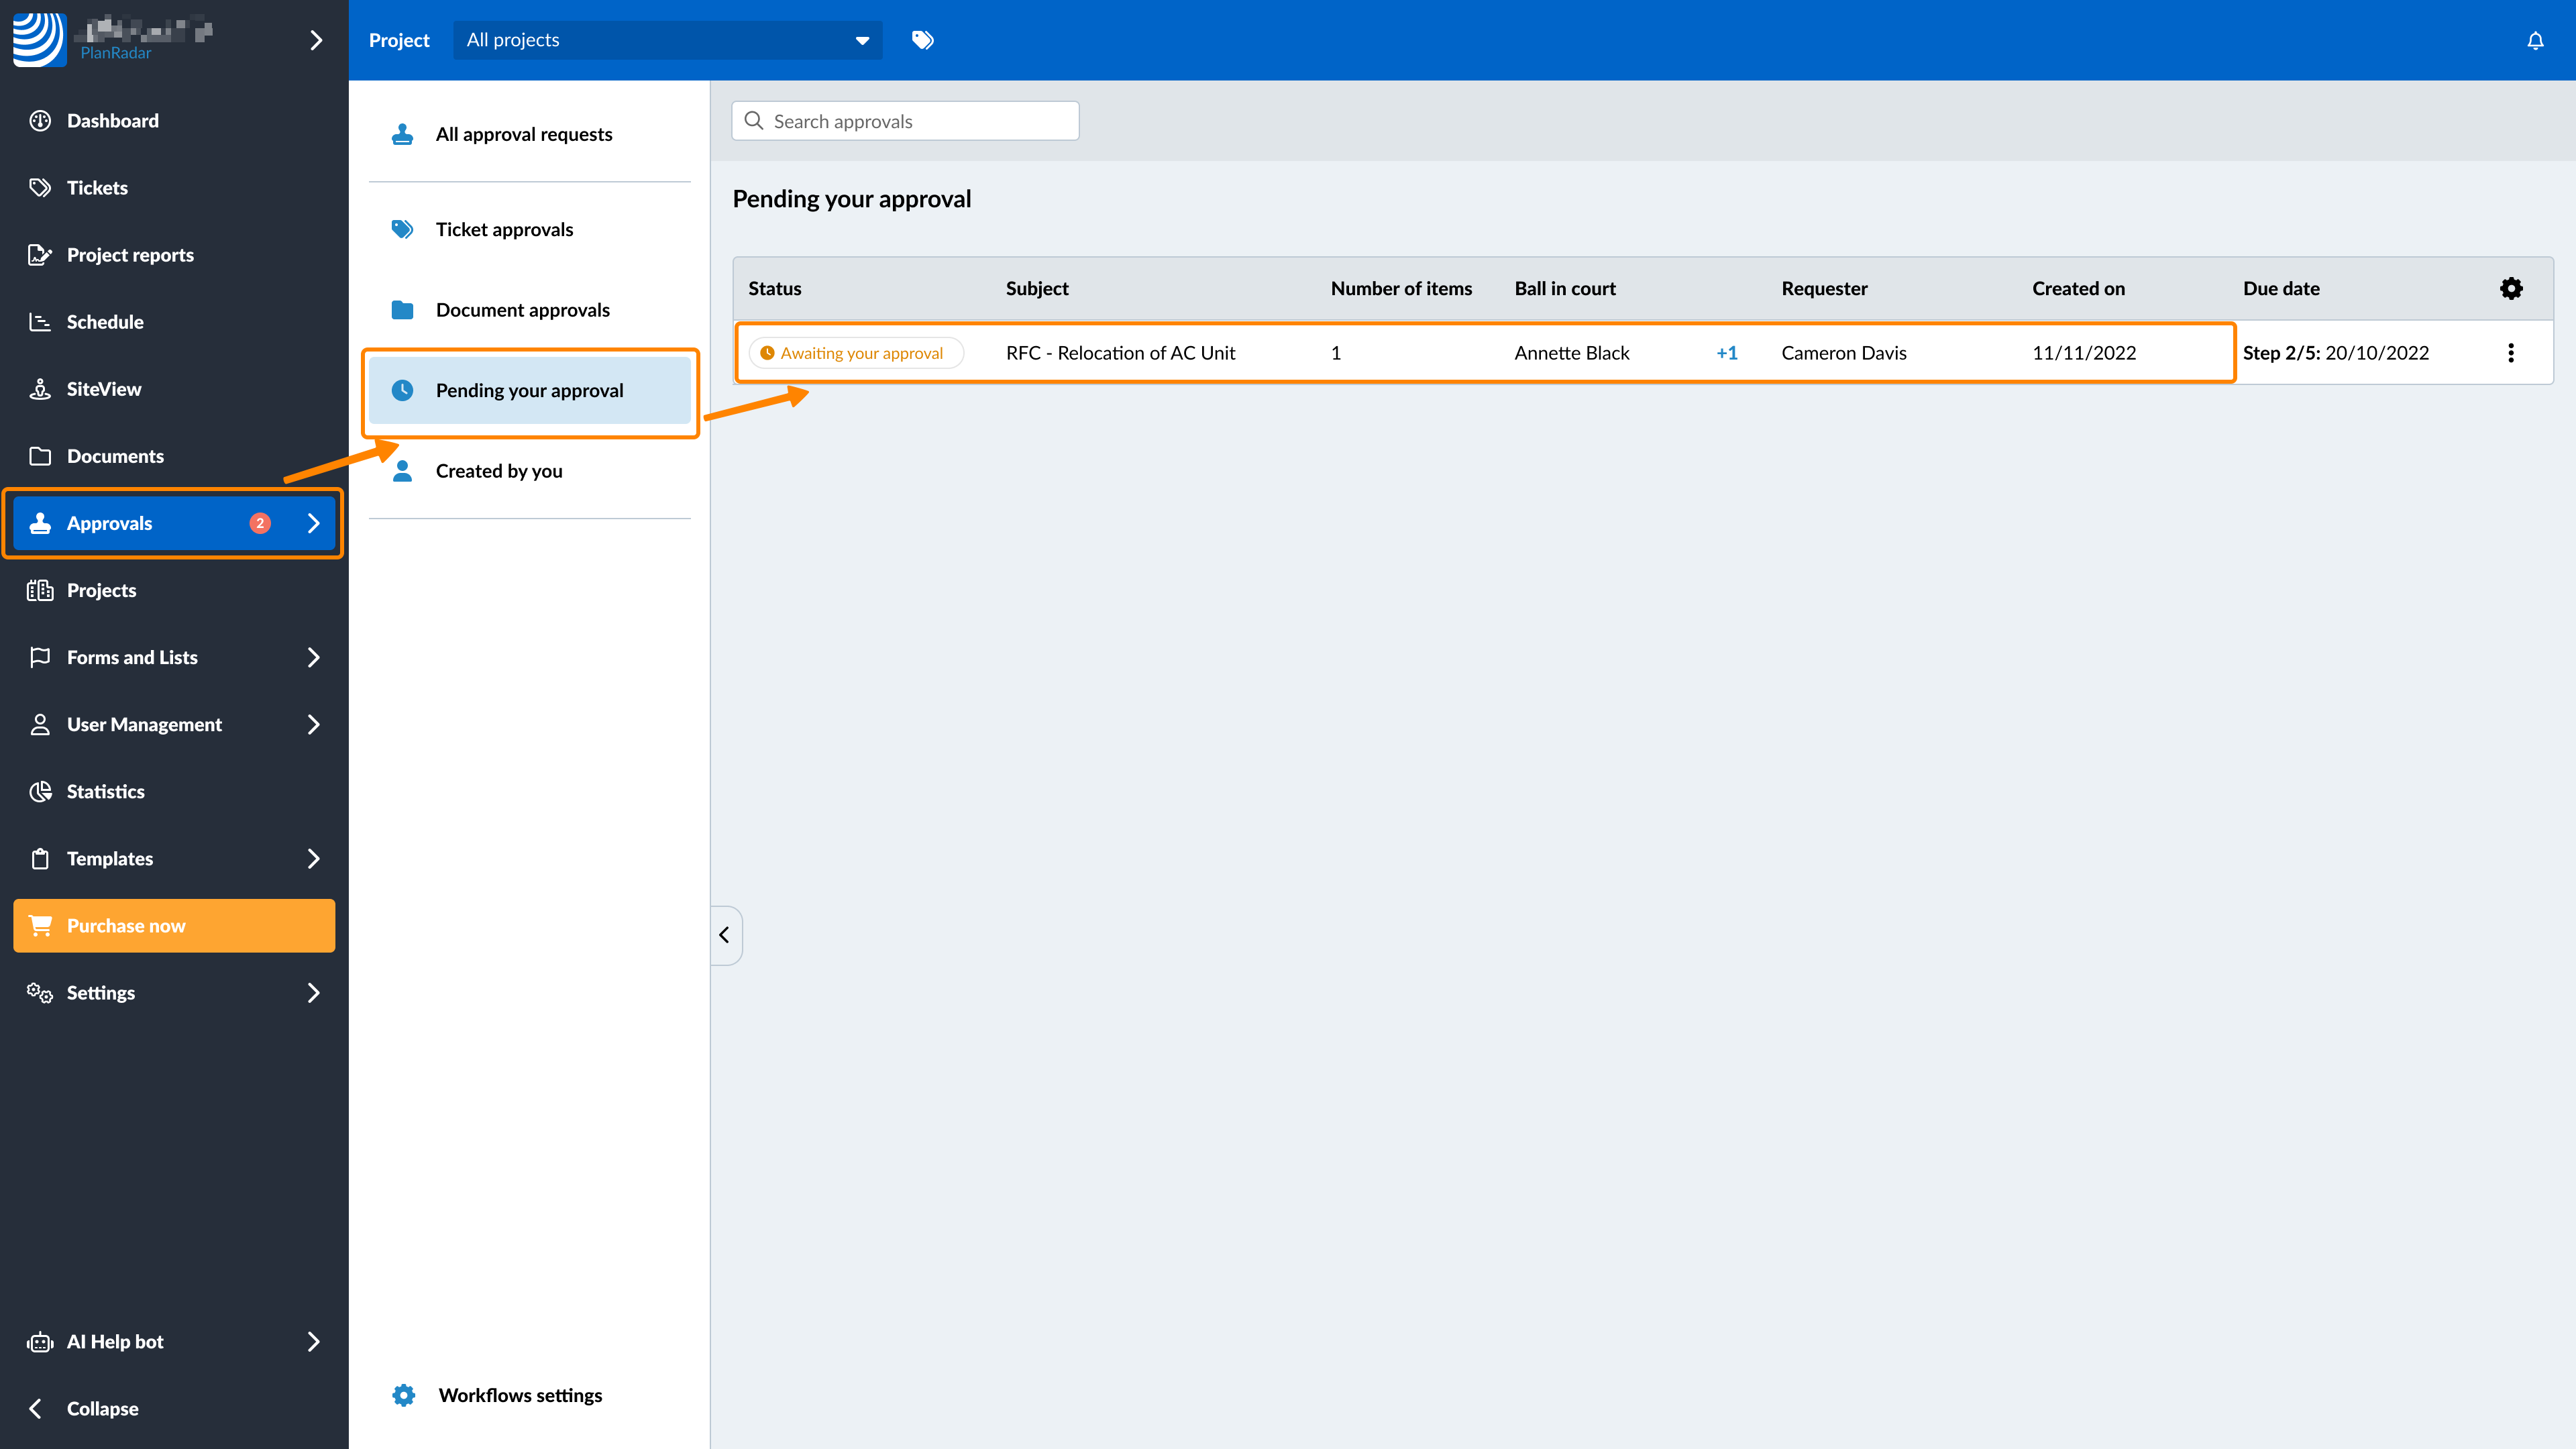
Task: Open SiteView from sidebar
Action: point(104,389)
